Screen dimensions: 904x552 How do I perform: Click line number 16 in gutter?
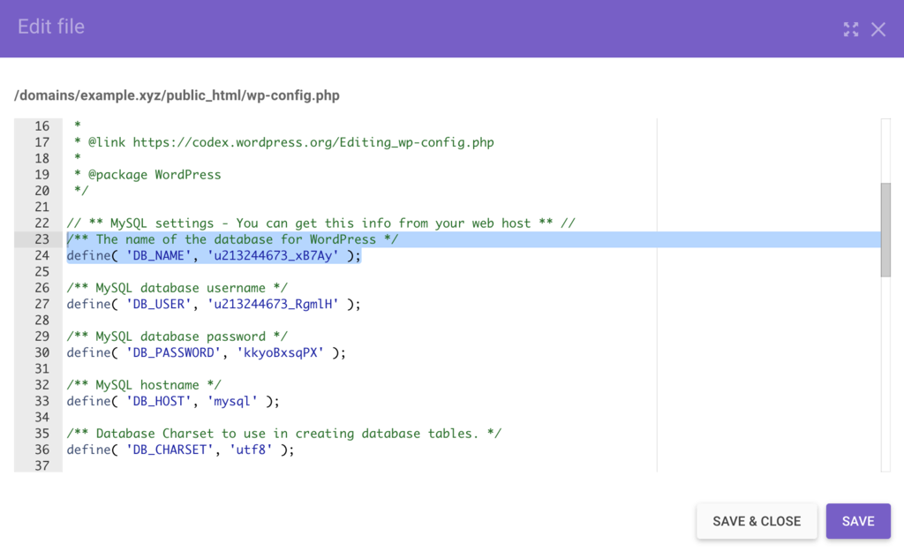pos(42,125)
